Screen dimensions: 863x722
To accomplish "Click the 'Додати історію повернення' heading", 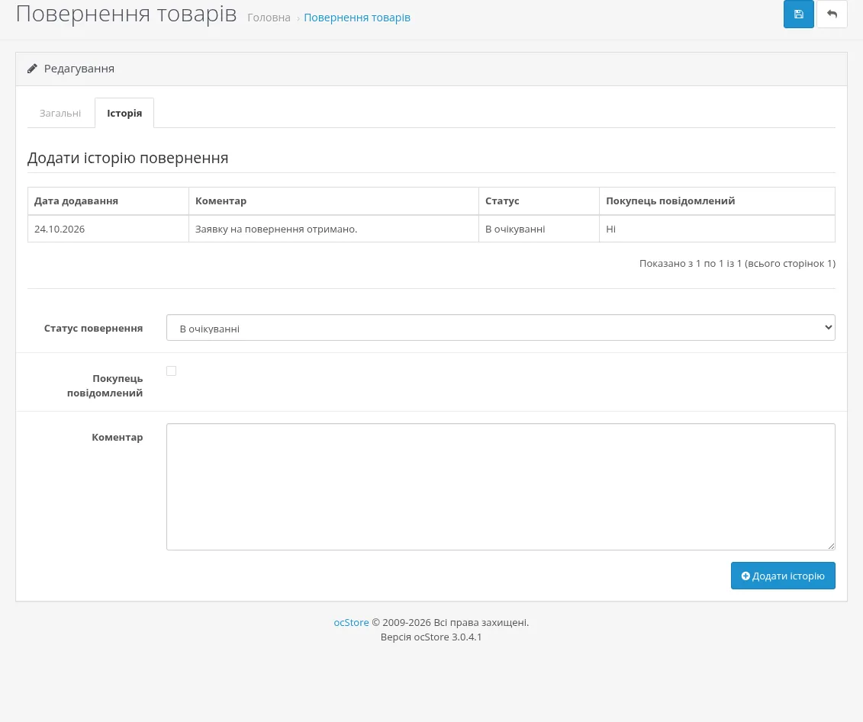I will coord(127,159).
